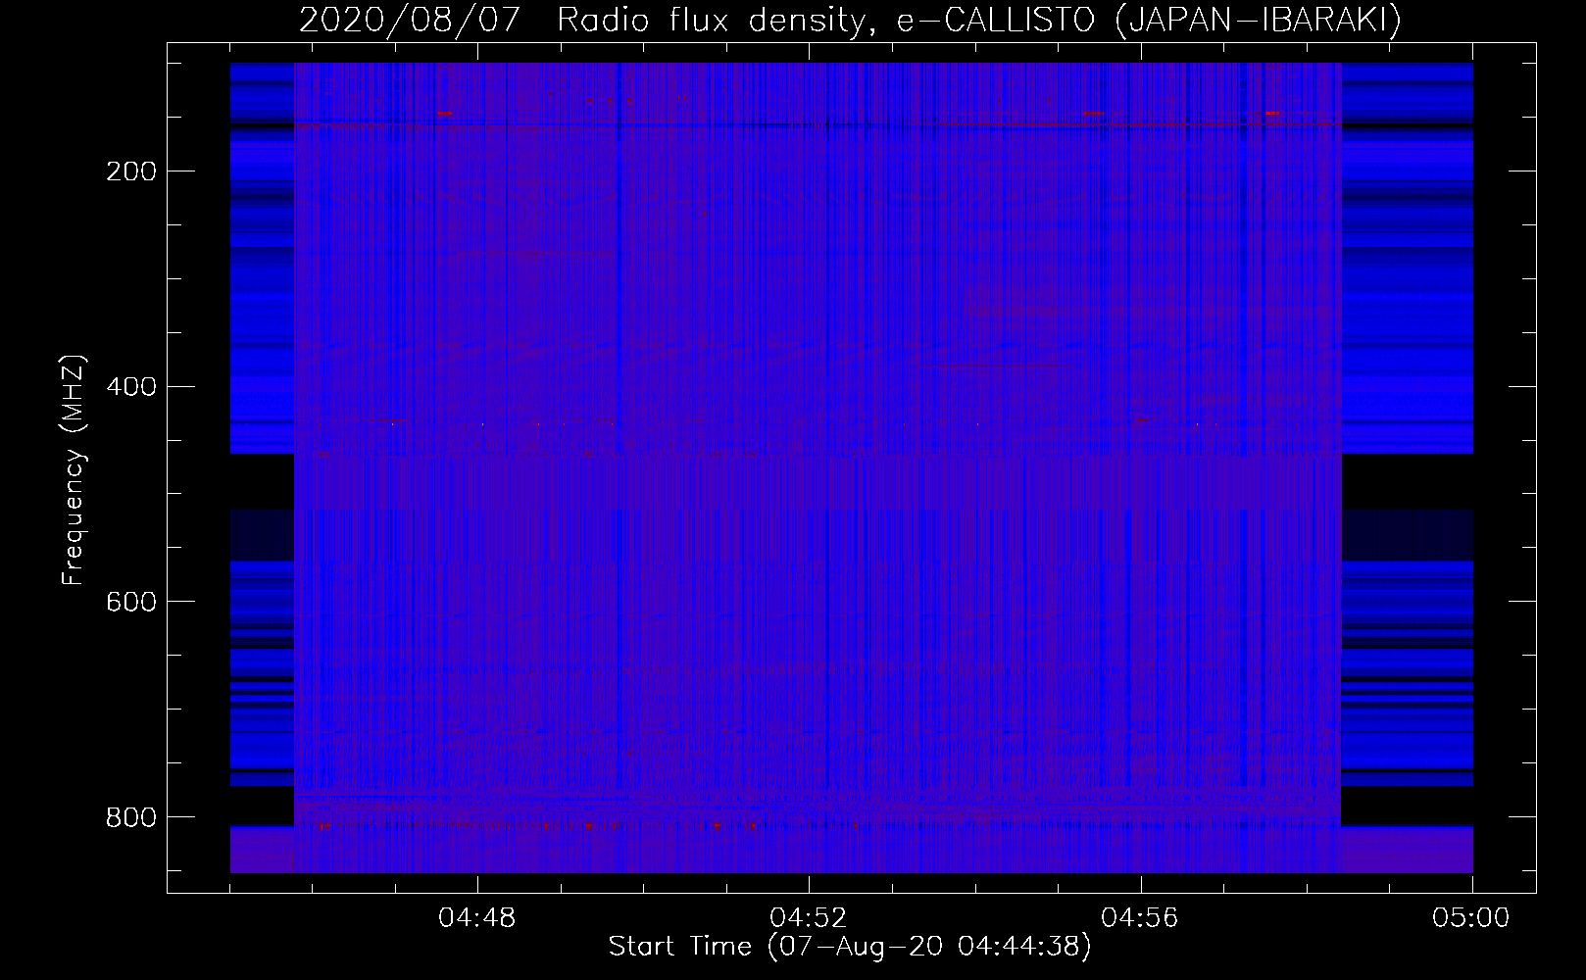Click the Start Time axis label
This screenshot has width=1586, height=980.
(850, 947)
